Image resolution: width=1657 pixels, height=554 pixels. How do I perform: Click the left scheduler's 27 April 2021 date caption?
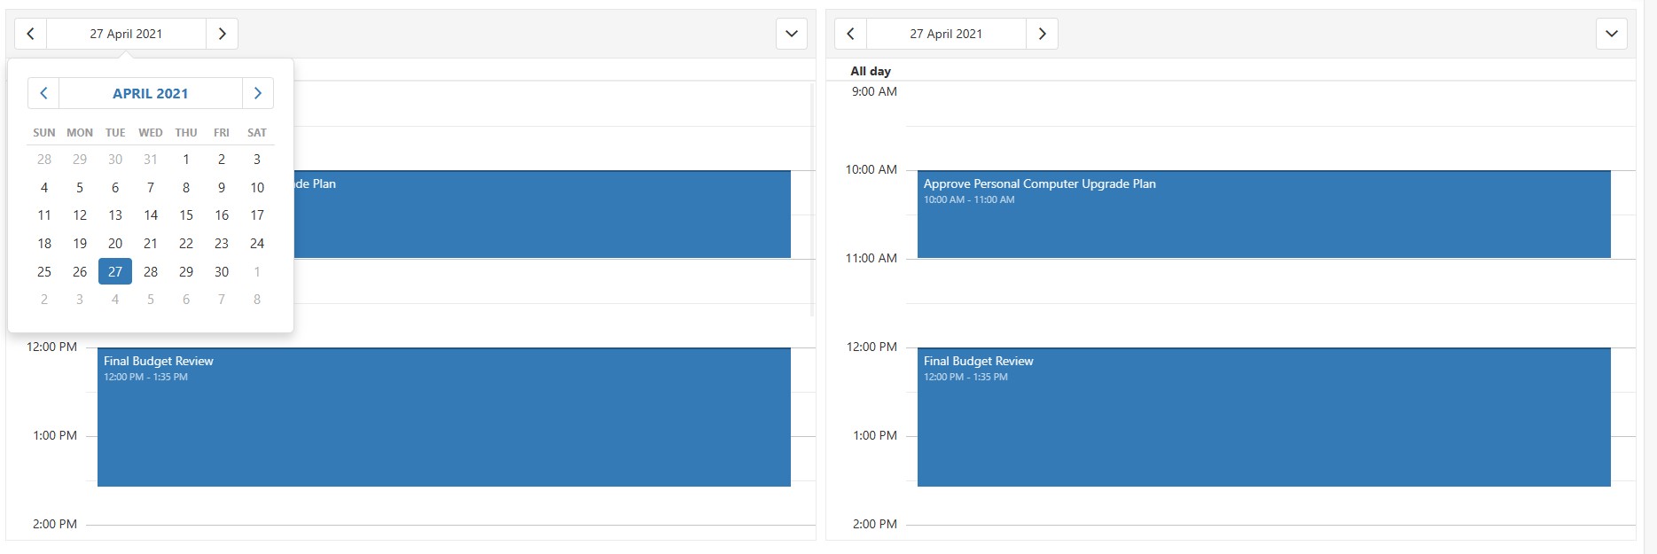pos(126,34)
